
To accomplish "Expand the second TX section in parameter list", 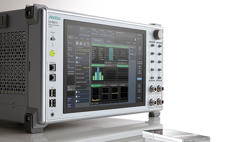I will (82, 96).
